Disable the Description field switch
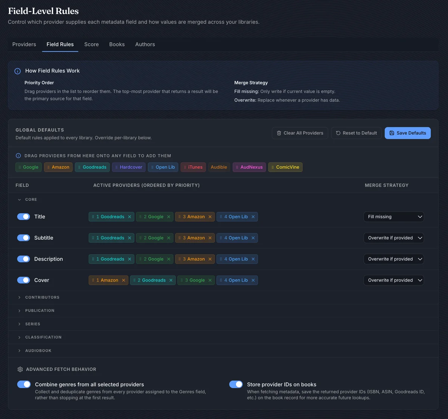Screen dimensions: 448x419 [x=24, y=259]
